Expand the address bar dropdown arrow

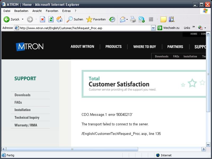[x=153, y=28]
